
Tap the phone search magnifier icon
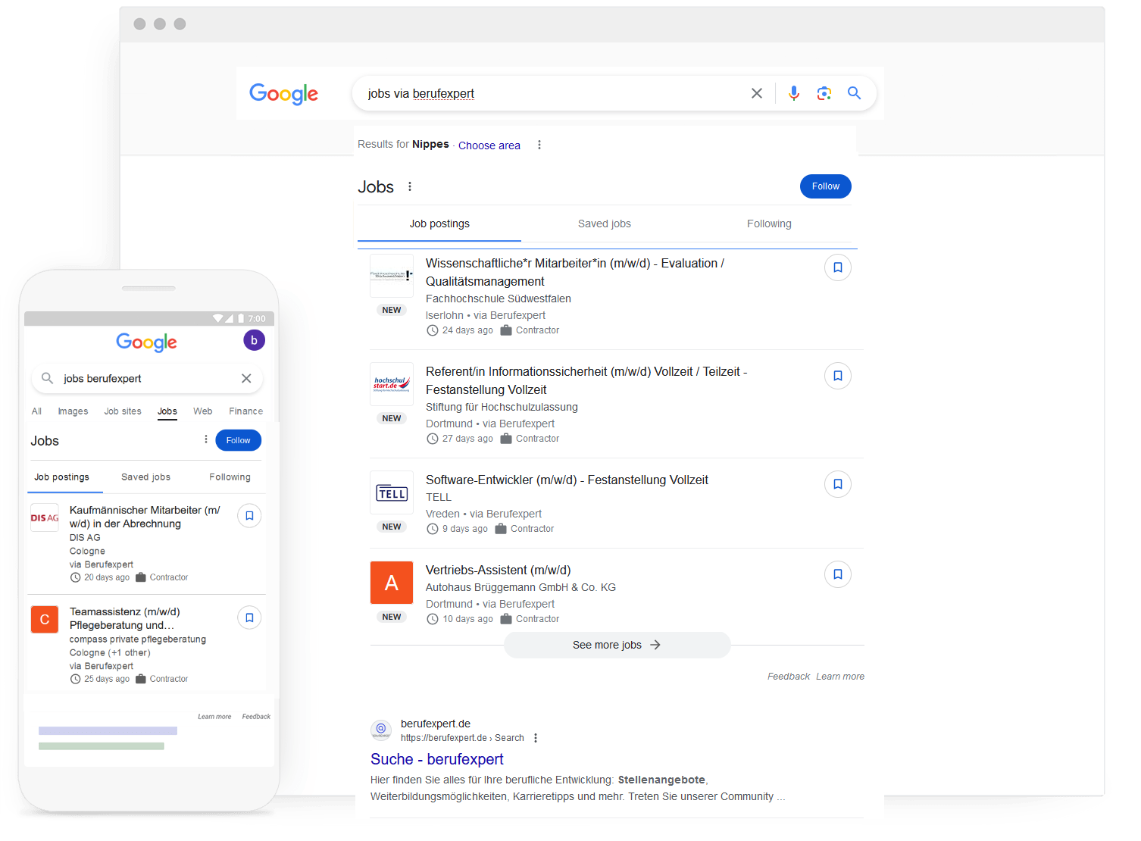coord(47,378)
